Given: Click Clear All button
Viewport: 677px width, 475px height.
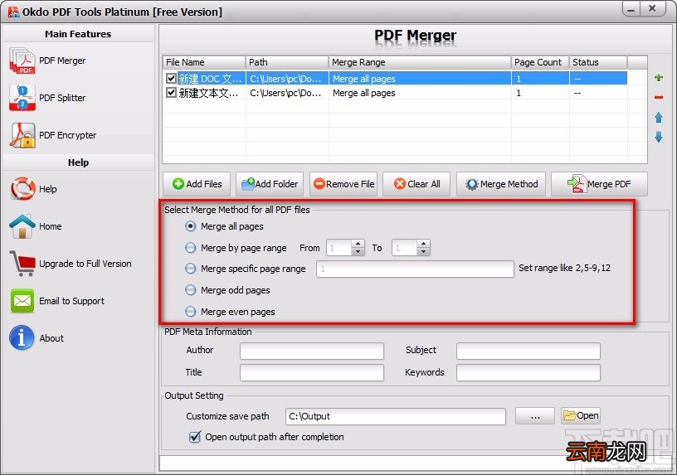Looking at the screenshot, I should point(416,184).
